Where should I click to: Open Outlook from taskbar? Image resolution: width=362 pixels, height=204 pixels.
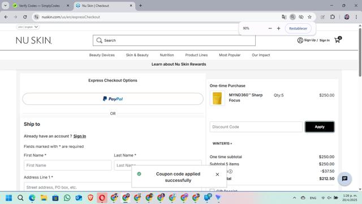pos(79,198)
